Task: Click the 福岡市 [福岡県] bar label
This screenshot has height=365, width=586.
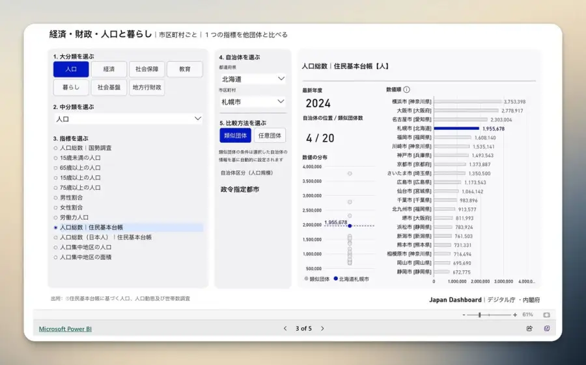Action: point(414,138)
